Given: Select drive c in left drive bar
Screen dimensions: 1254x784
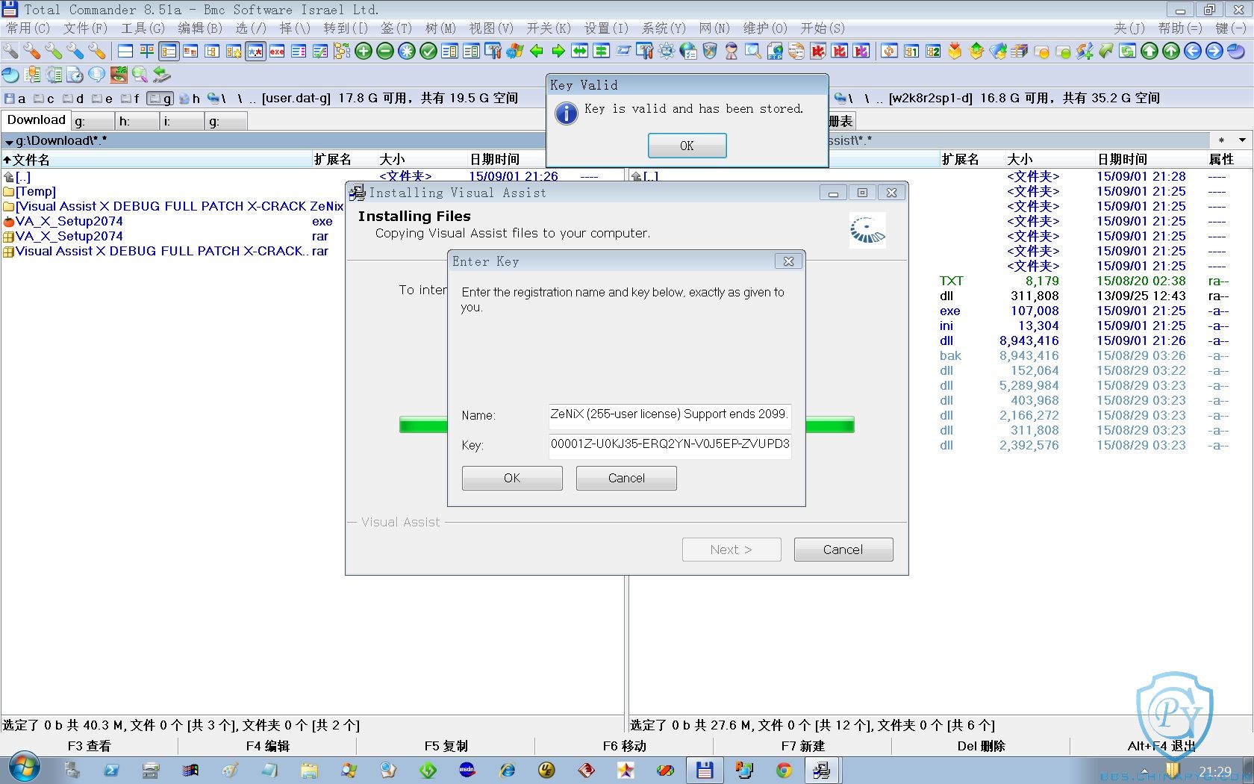Looking at the screenshot, I should click(43, 99).
